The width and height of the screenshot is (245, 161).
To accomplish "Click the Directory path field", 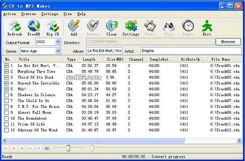I will coord(151,42).
